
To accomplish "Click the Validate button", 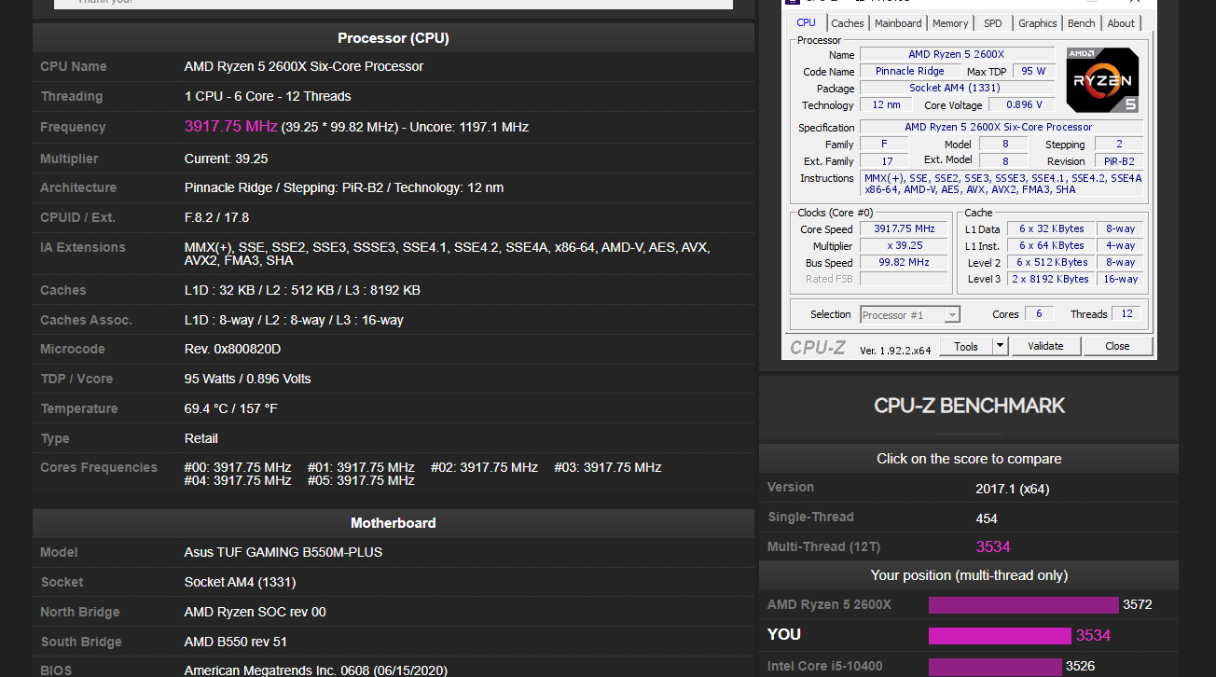I will tap(1045, 345).
